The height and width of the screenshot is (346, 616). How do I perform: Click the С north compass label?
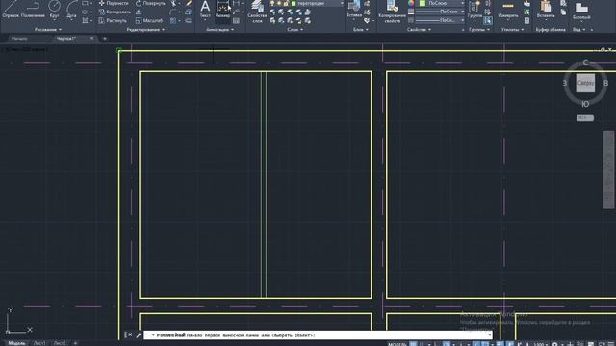coord(585,62)
